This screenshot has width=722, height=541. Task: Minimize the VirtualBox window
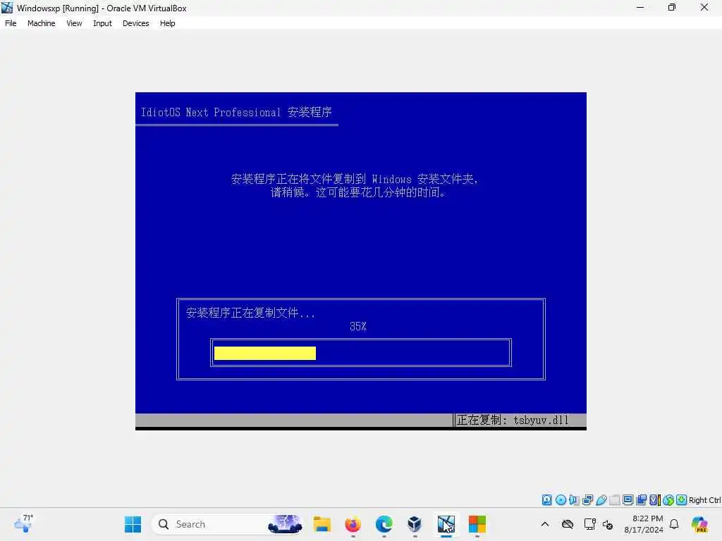[x=640, y=7]
